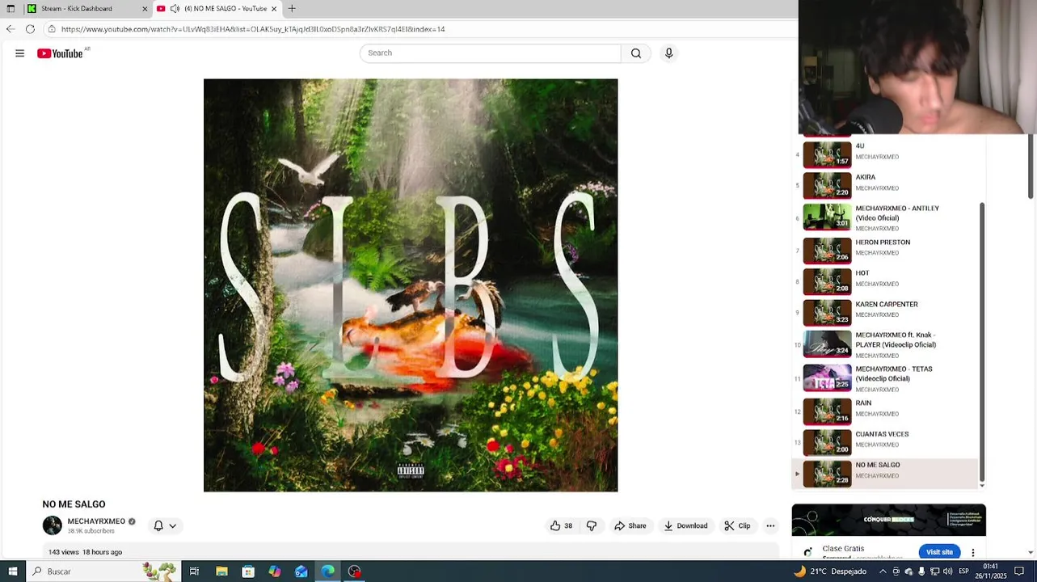
Task: Change ESP keyboard language indicator
Action: (963, 571)
